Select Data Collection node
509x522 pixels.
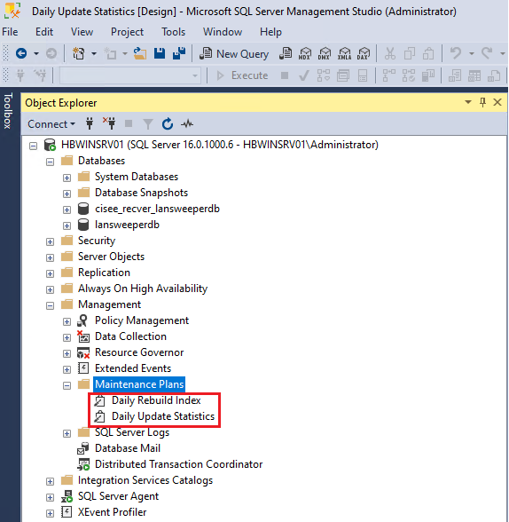(x=130, y=336)
